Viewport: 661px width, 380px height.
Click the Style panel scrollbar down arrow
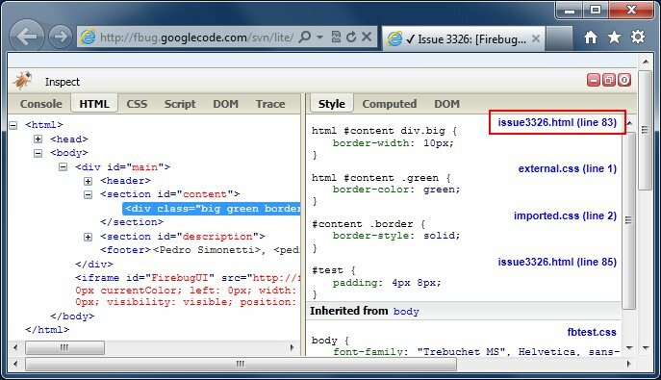point(629,348)
